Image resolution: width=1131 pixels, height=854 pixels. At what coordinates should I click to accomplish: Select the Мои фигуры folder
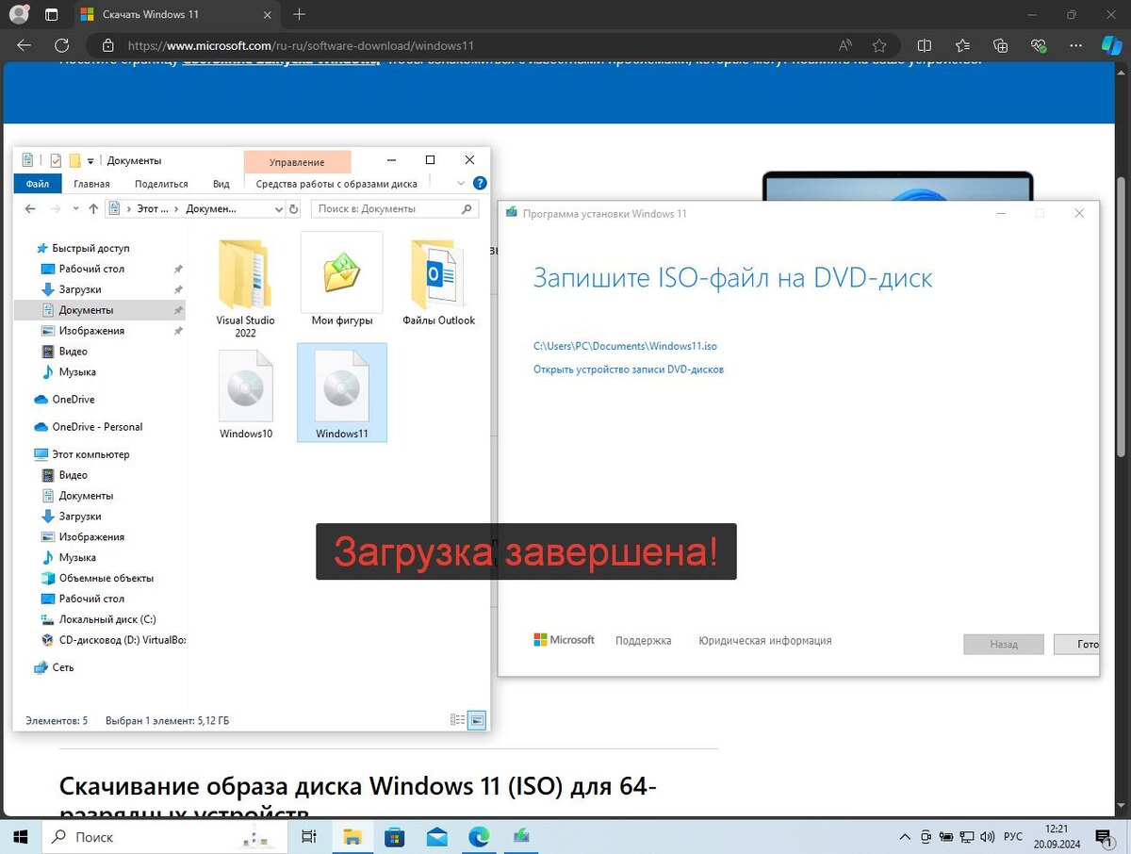pyautogui.click(x=341, y=280)
